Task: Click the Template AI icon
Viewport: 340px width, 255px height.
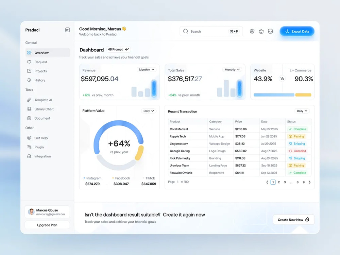Action: coord(29,100)
